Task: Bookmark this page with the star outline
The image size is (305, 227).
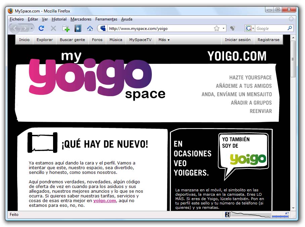Action: (x=217, y=29)
